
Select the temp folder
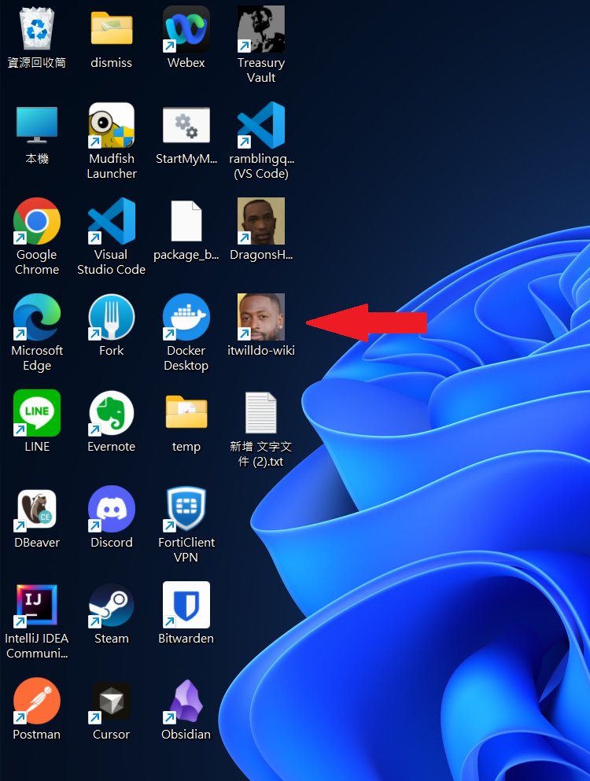click(186, 412)
